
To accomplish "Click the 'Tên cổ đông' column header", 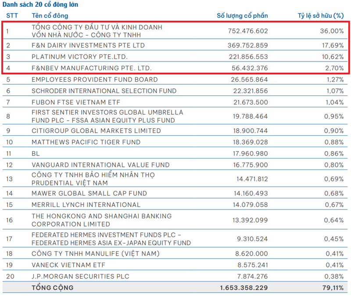I will (x=50, y=16).
